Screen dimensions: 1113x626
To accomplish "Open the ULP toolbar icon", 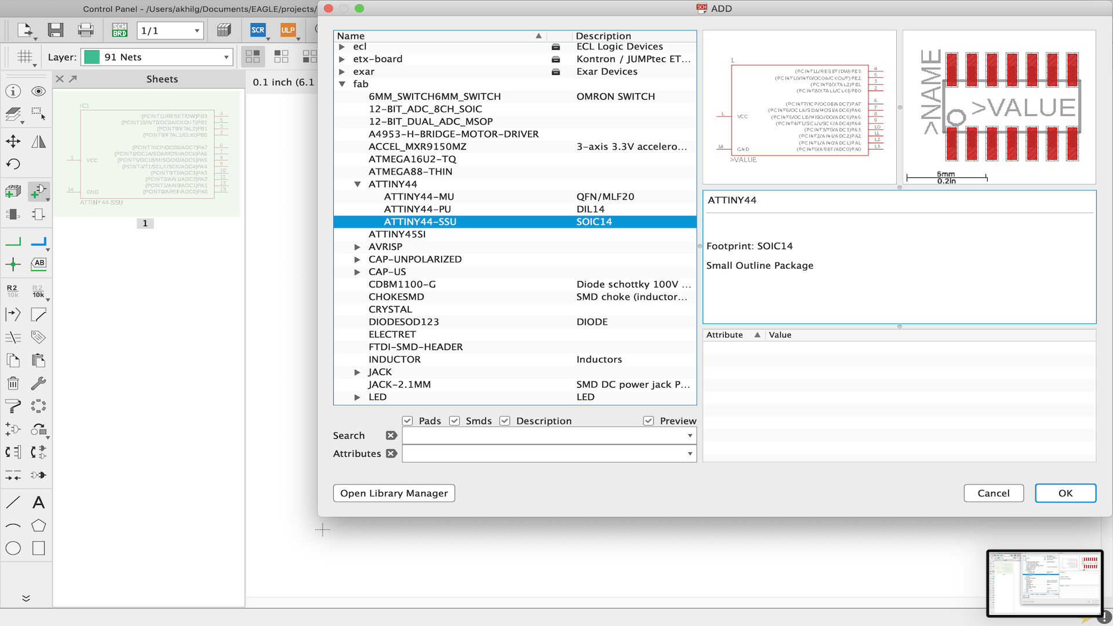I will point(289,30).
